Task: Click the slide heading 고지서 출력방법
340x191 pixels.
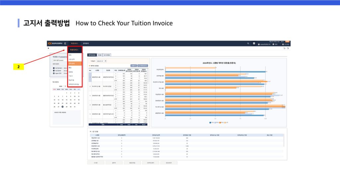Action: [x=46, y=23]
